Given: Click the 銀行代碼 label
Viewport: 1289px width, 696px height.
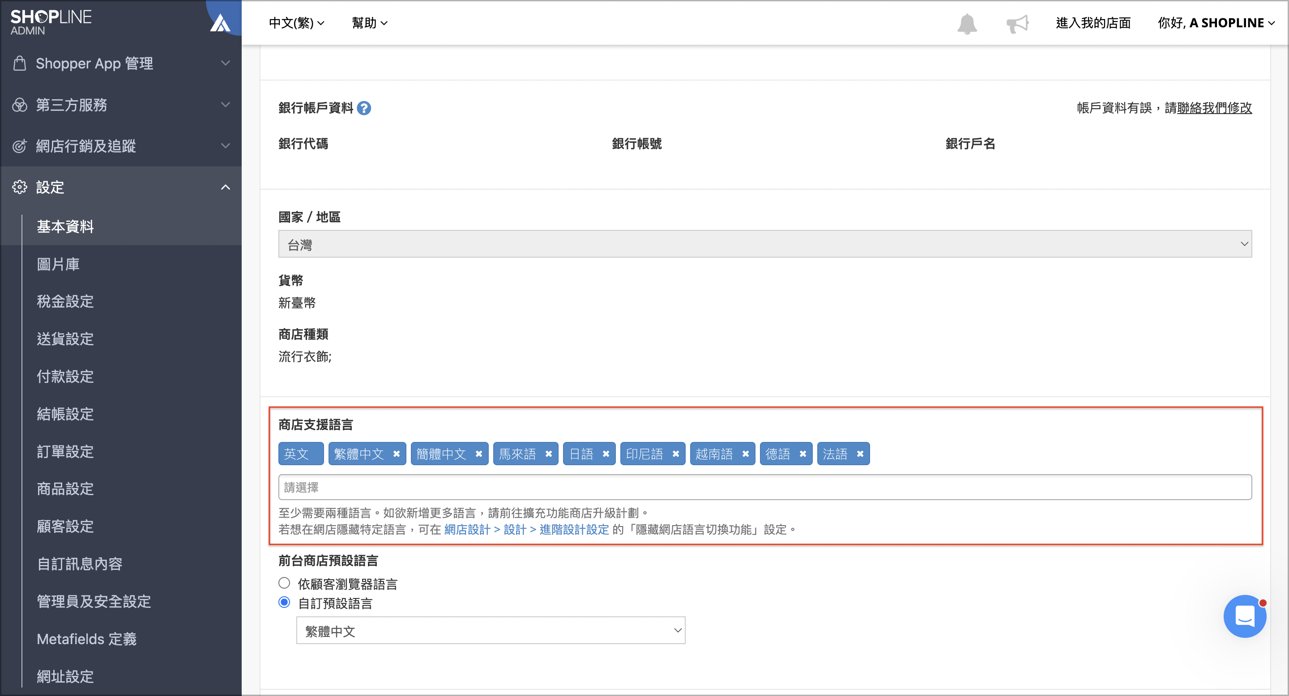Looking at the screenshot, I should pos(303,144).
